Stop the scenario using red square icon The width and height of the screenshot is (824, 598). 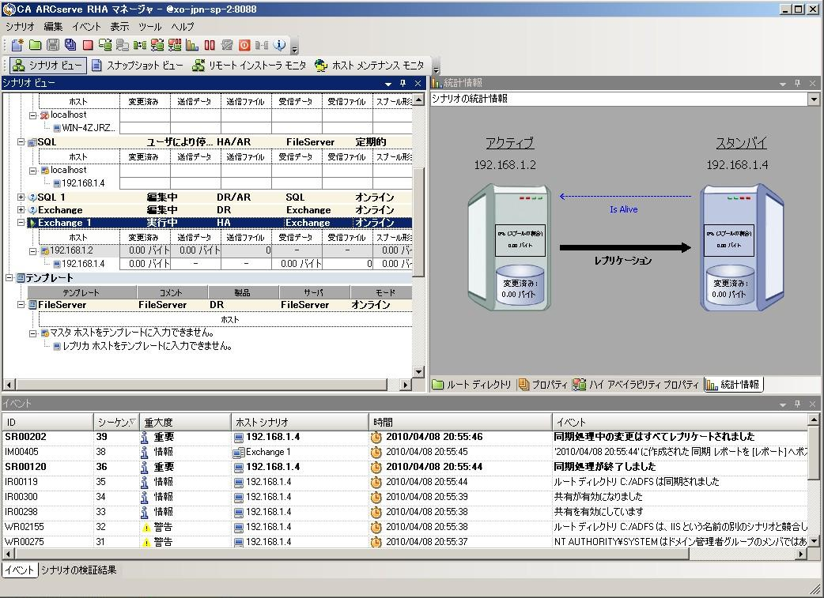(87, 45)
